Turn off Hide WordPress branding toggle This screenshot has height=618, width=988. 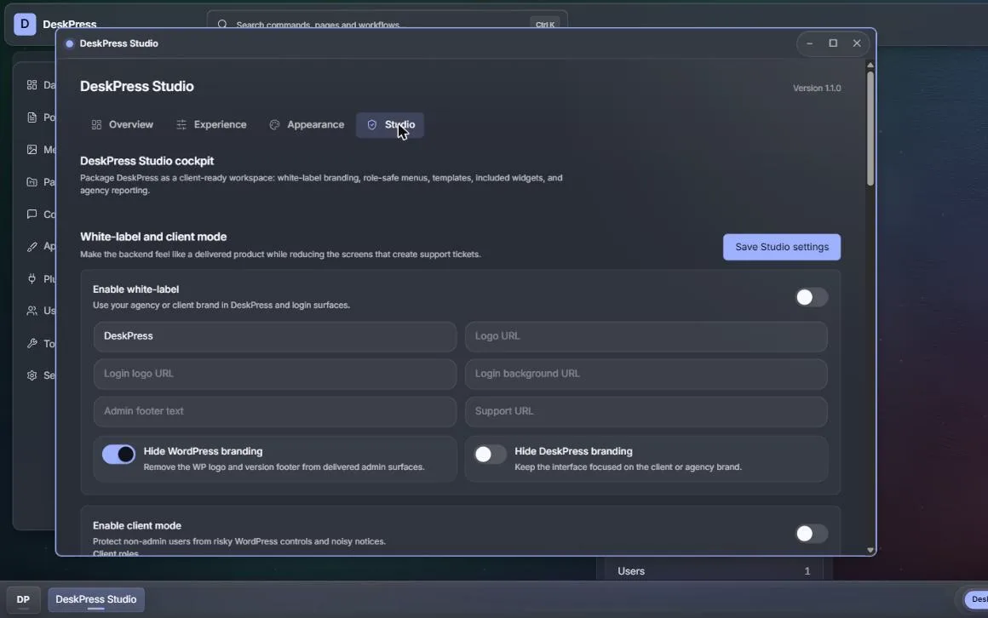[x=118, y=455]
